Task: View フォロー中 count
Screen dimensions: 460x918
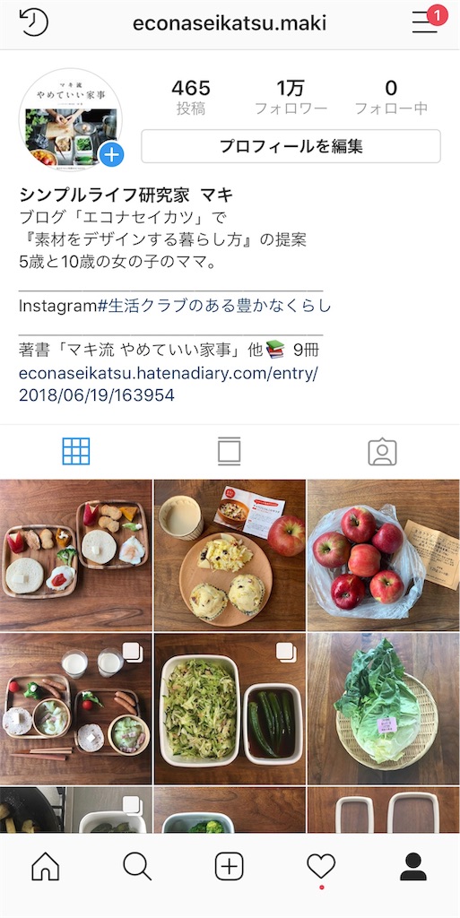Action: 391,98
